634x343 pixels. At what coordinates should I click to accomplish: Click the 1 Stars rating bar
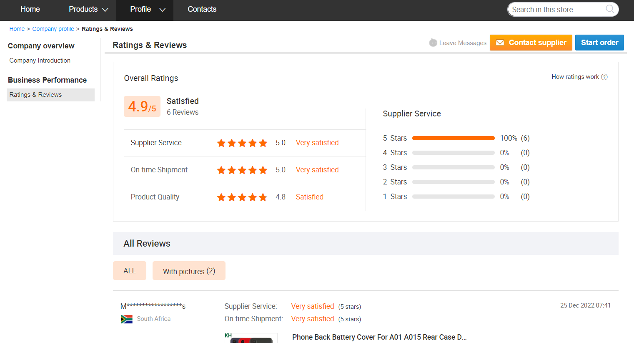tap(453, 197)
